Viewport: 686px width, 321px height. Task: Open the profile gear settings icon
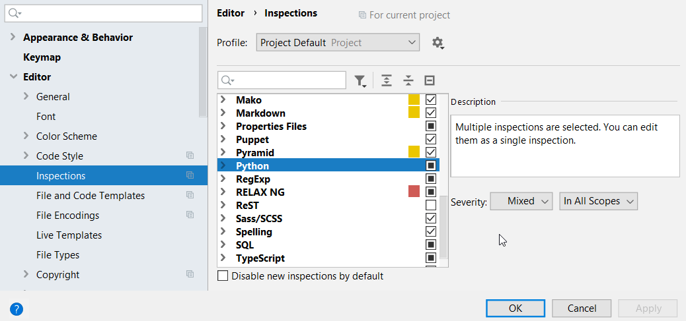point(438,43)
